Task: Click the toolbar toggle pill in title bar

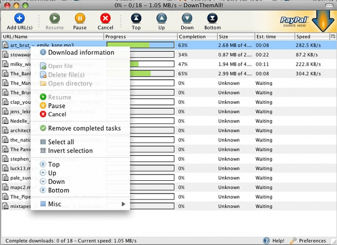Action: [x=329, y=5]
